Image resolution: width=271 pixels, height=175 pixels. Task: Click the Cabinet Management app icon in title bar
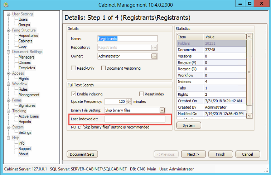[x=6, y=5]
